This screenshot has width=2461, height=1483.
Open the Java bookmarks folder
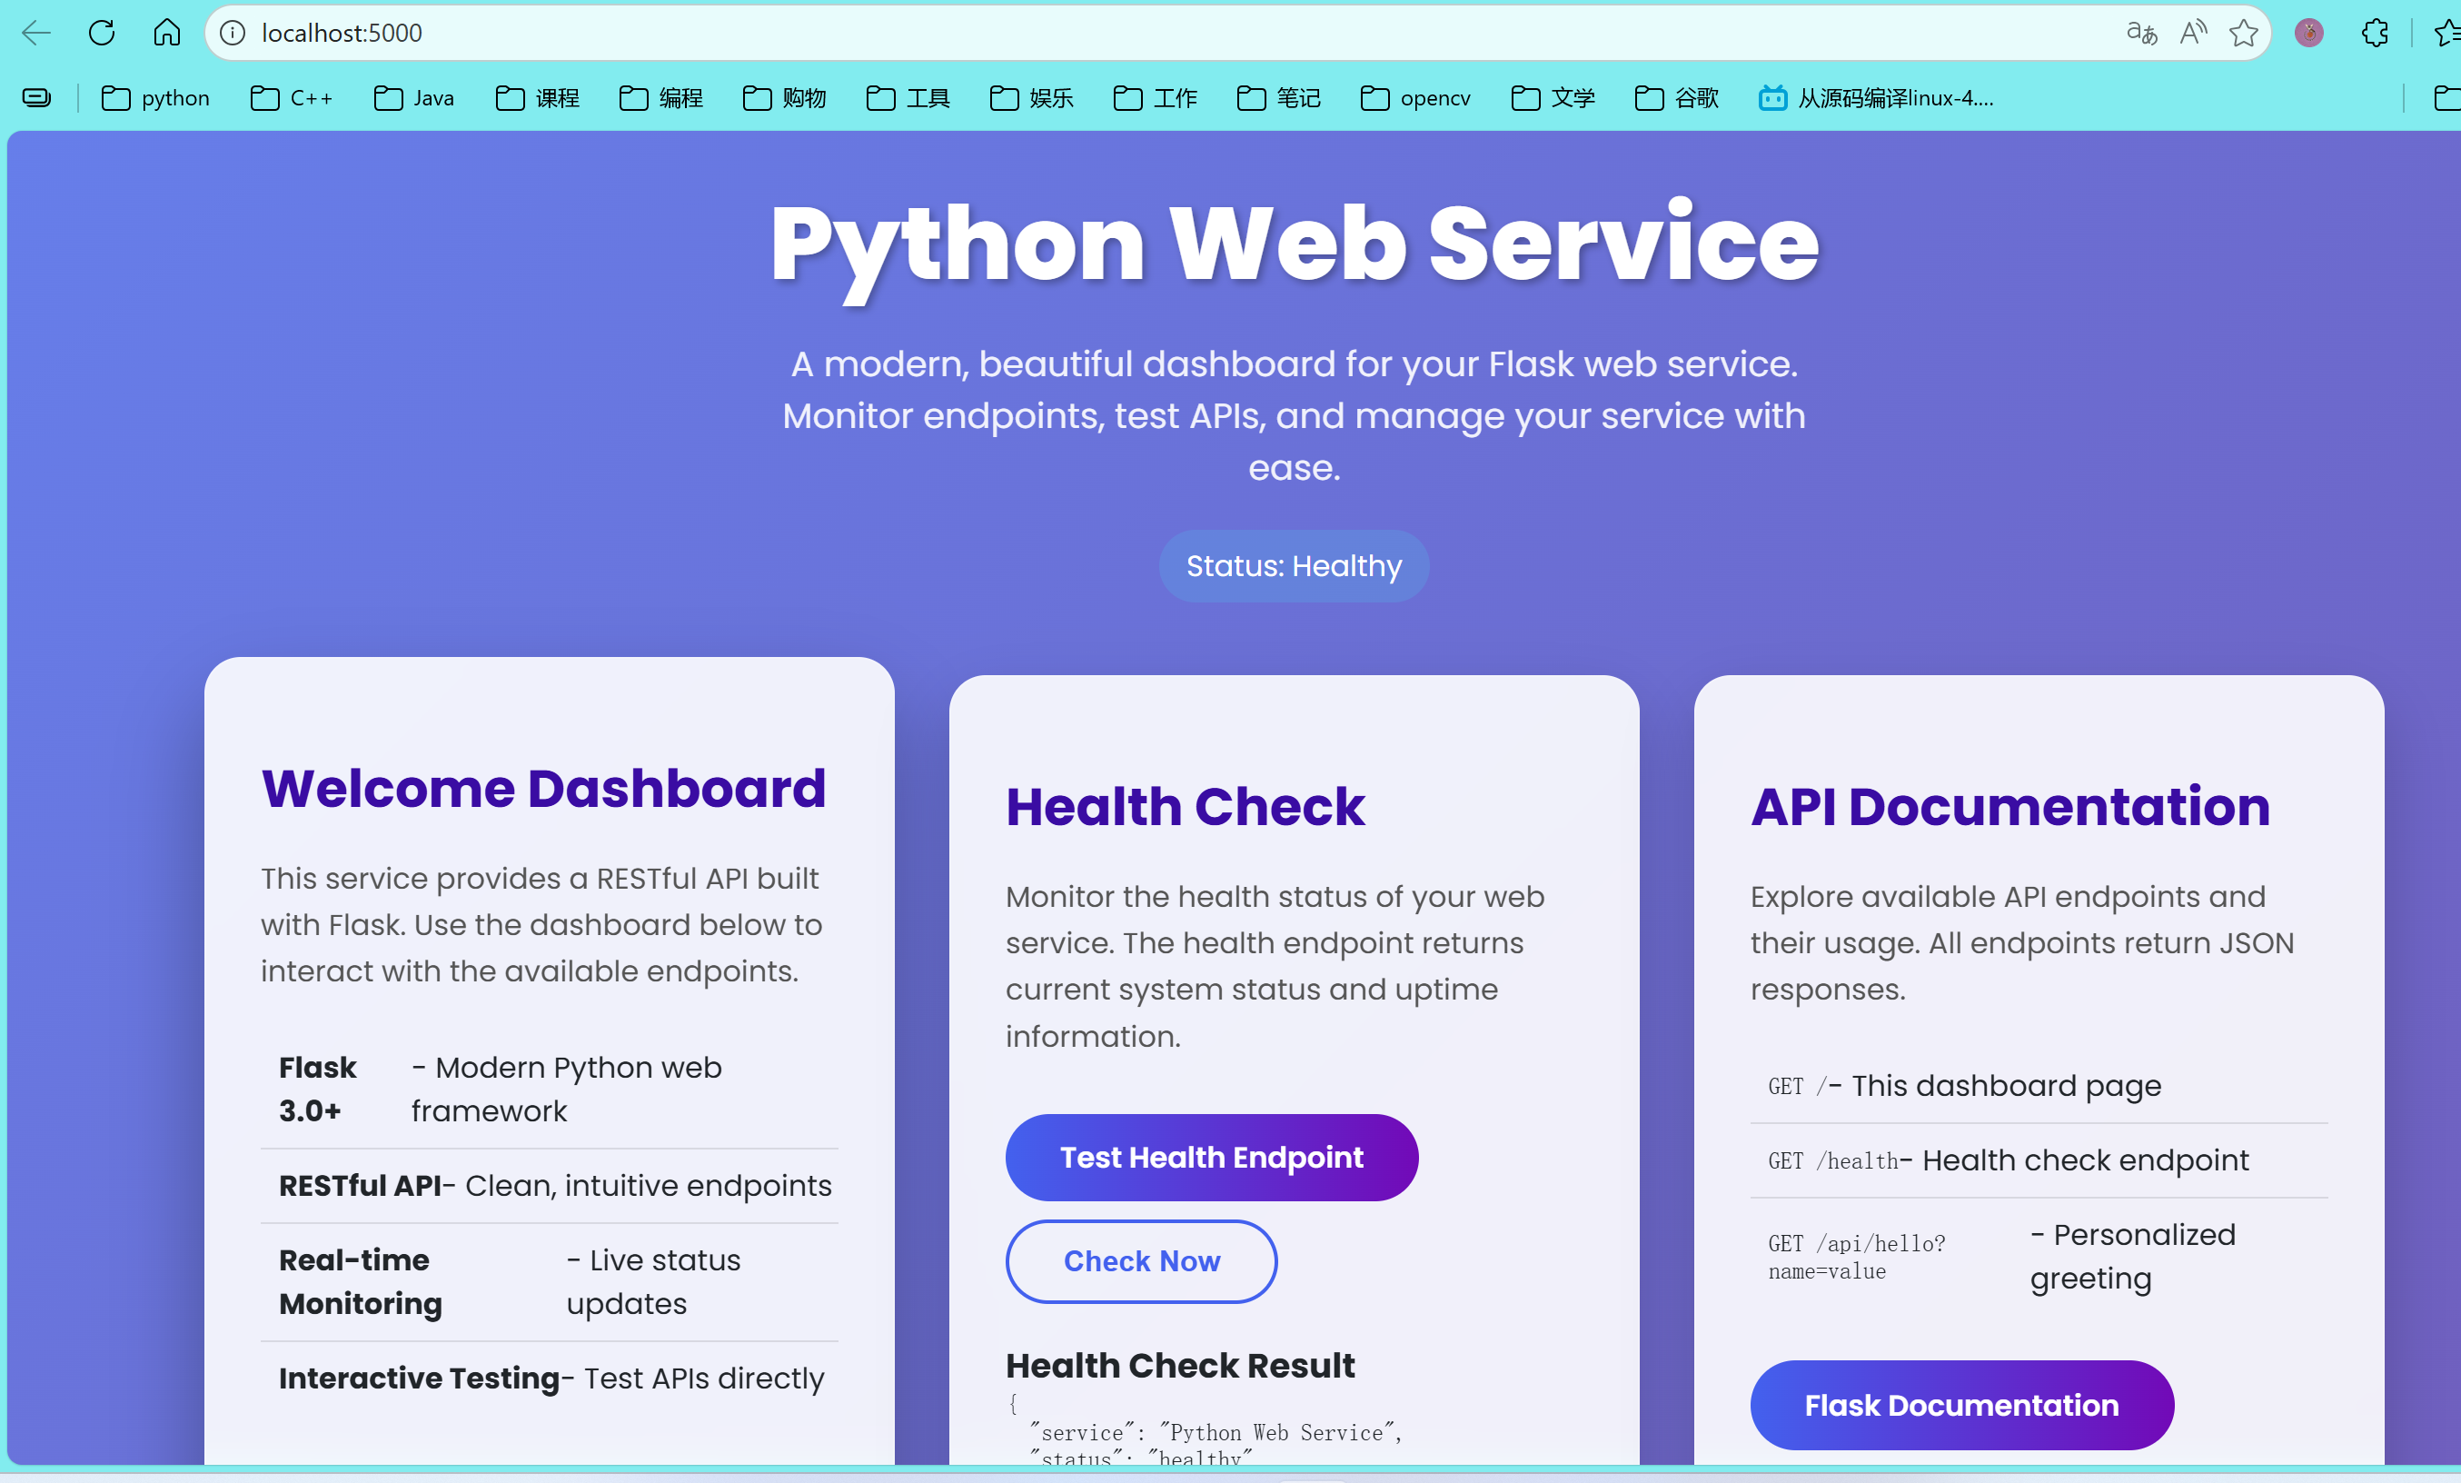(414, 98)
